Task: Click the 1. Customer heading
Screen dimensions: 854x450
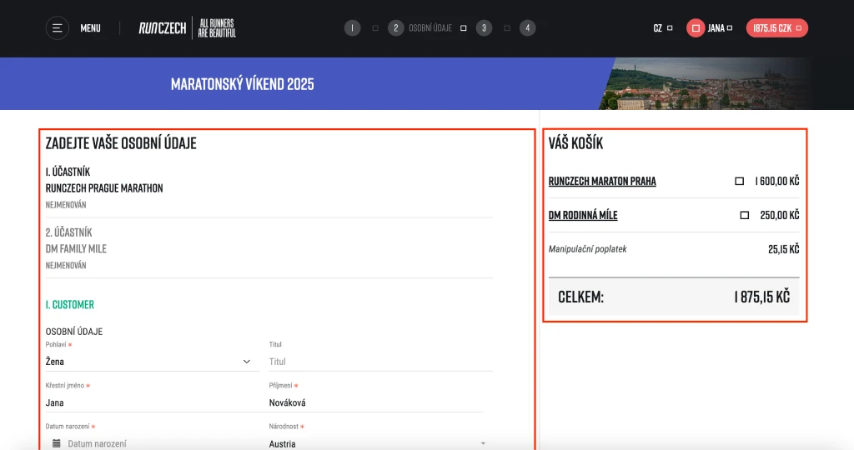Action: (70, 305)
